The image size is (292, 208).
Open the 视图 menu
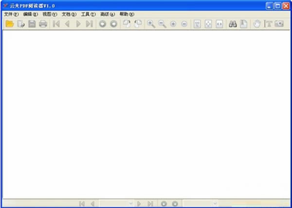click(50, 14)
